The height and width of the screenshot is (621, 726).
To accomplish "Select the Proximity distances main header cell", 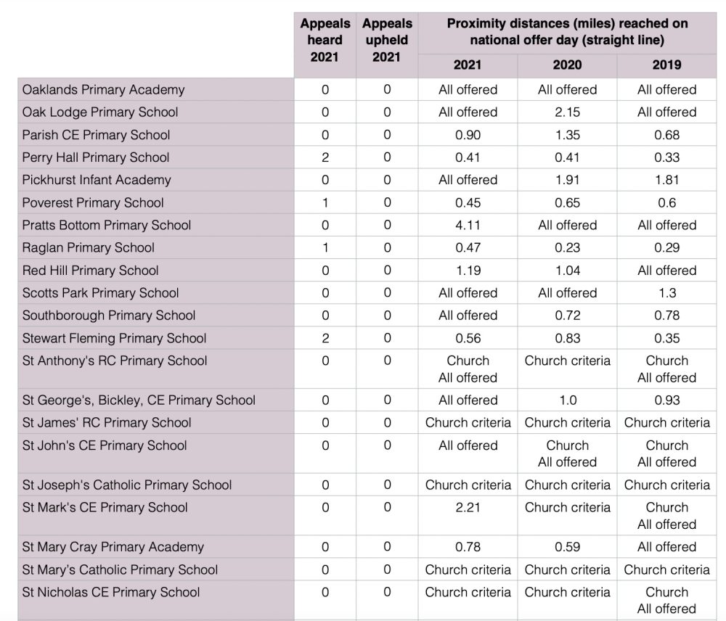I will 567,32.
